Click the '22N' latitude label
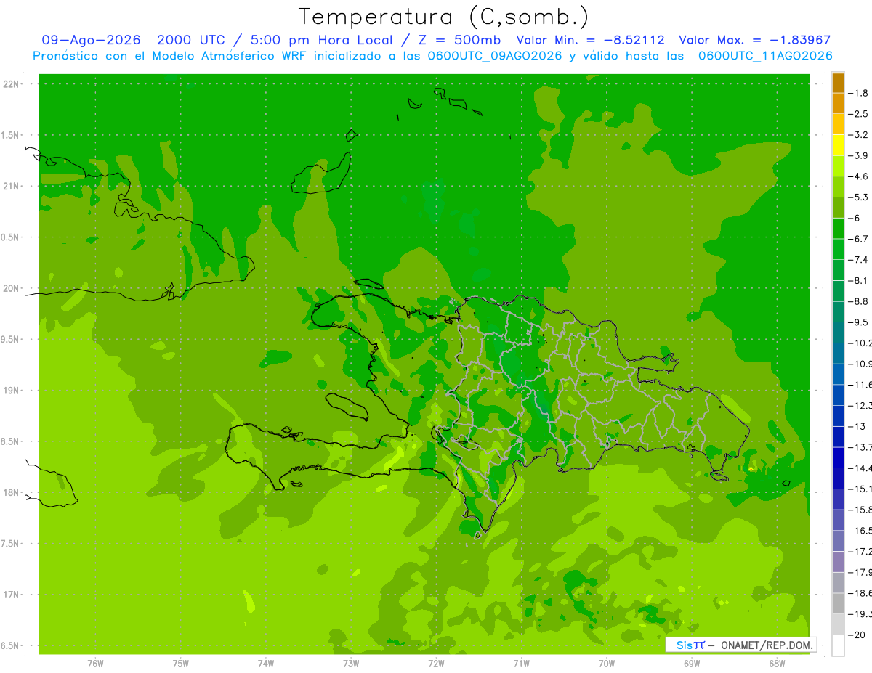The height and width of the screenshot is (673, 872). pos(10,84)
